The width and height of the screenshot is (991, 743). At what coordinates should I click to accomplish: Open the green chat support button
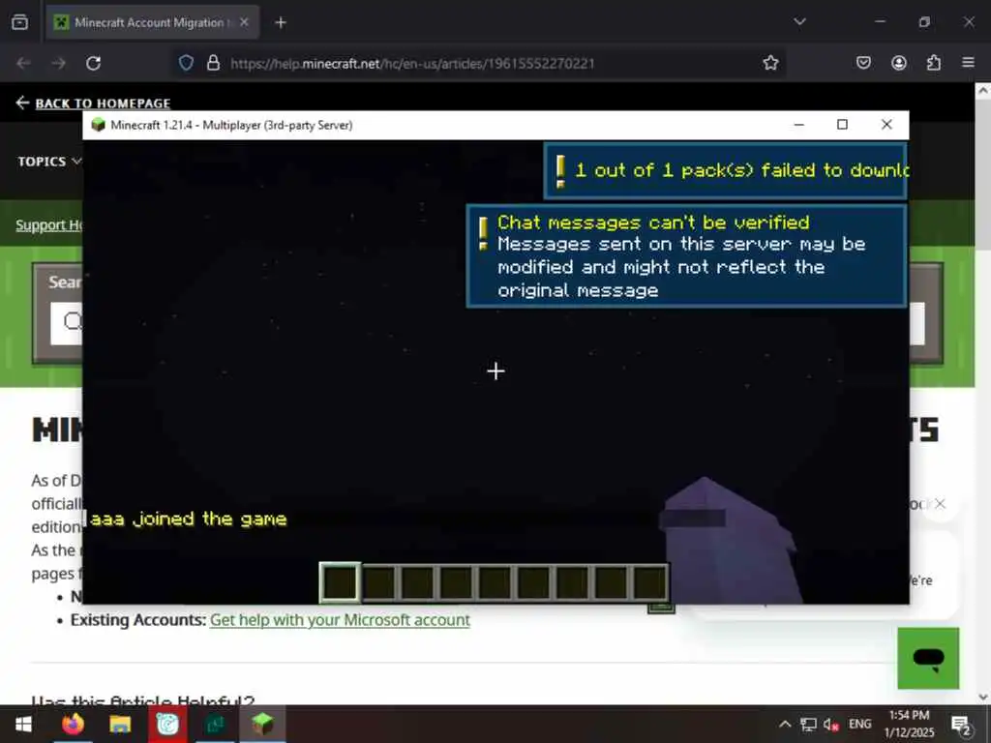928,658
